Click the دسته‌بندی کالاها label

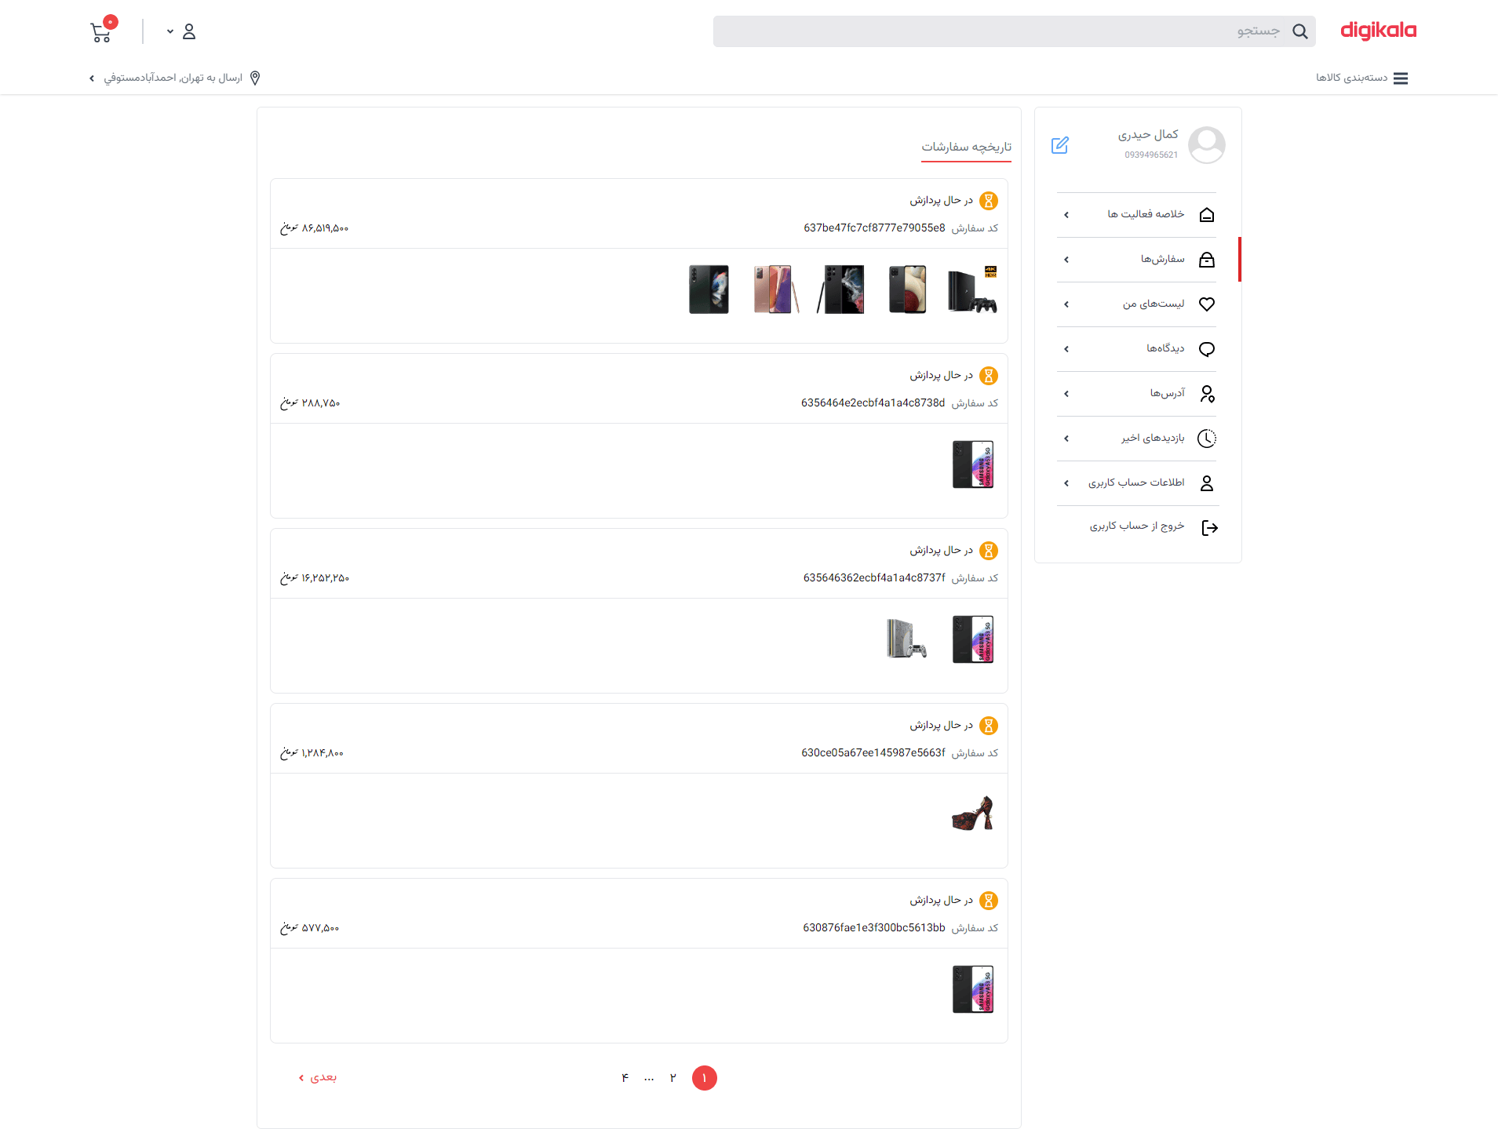[1351, 78]
